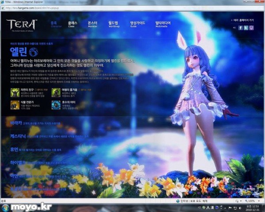The height and width of the screenshot is (212, 265).
Task: Select the 클래스 Class menu
Action: click(72, 24)
